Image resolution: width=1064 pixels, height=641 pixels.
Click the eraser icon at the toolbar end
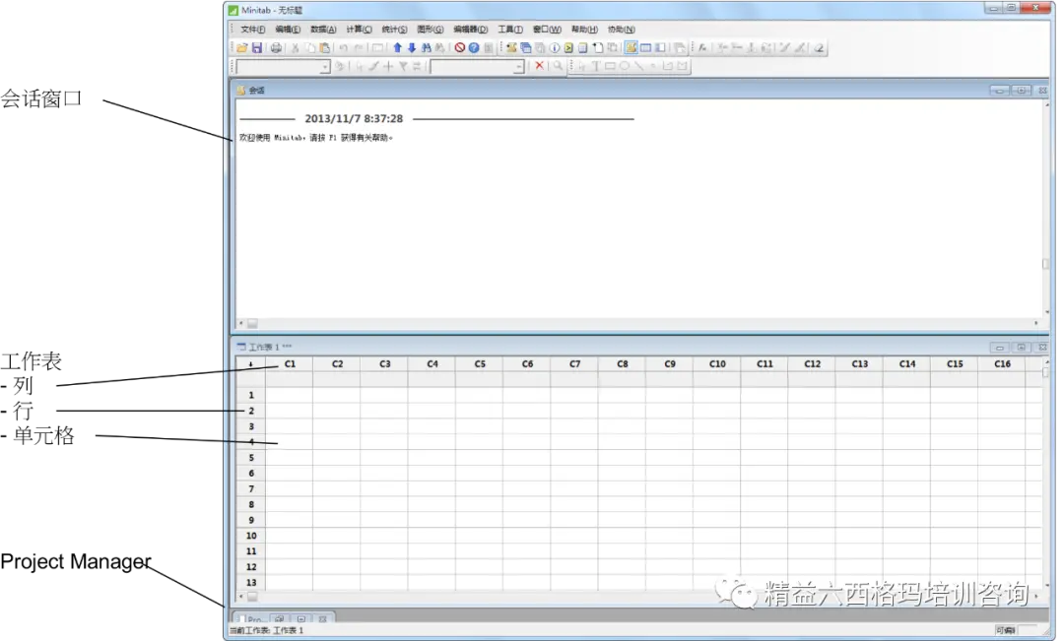(819, 47)
